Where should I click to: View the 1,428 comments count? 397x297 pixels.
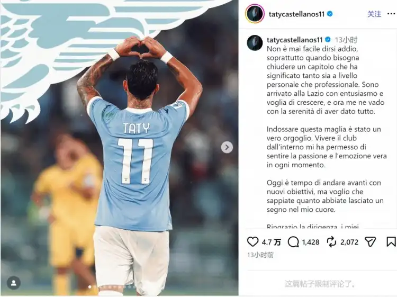(311, 242)
